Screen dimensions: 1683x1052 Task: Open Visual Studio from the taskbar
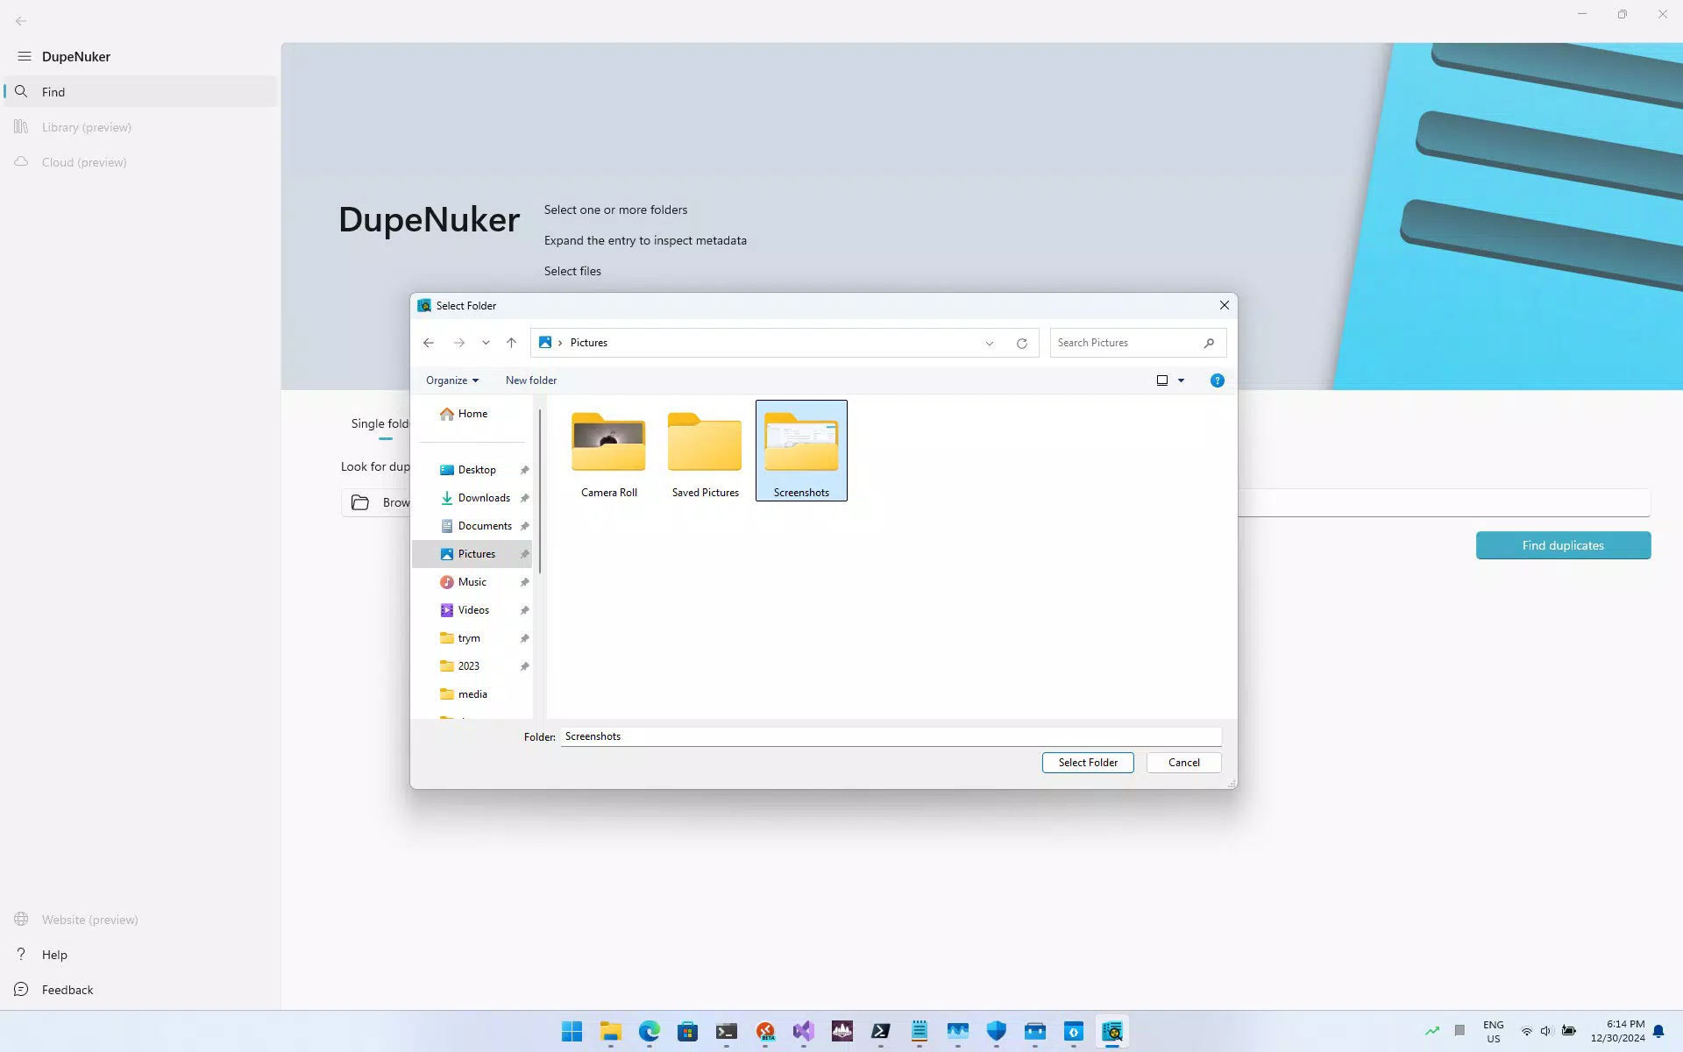click(x=804, y=1031)
